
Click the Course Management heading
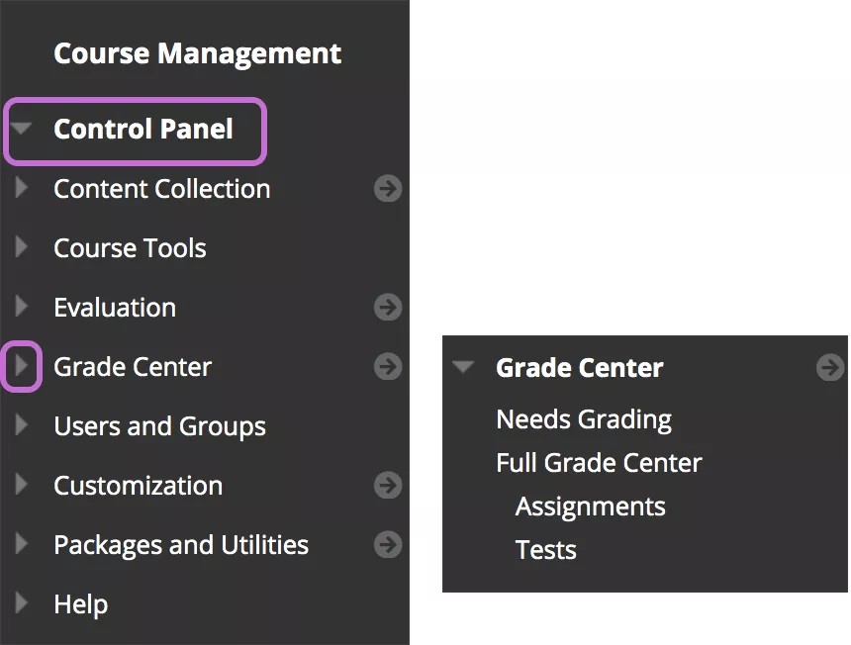click(197, 53)
